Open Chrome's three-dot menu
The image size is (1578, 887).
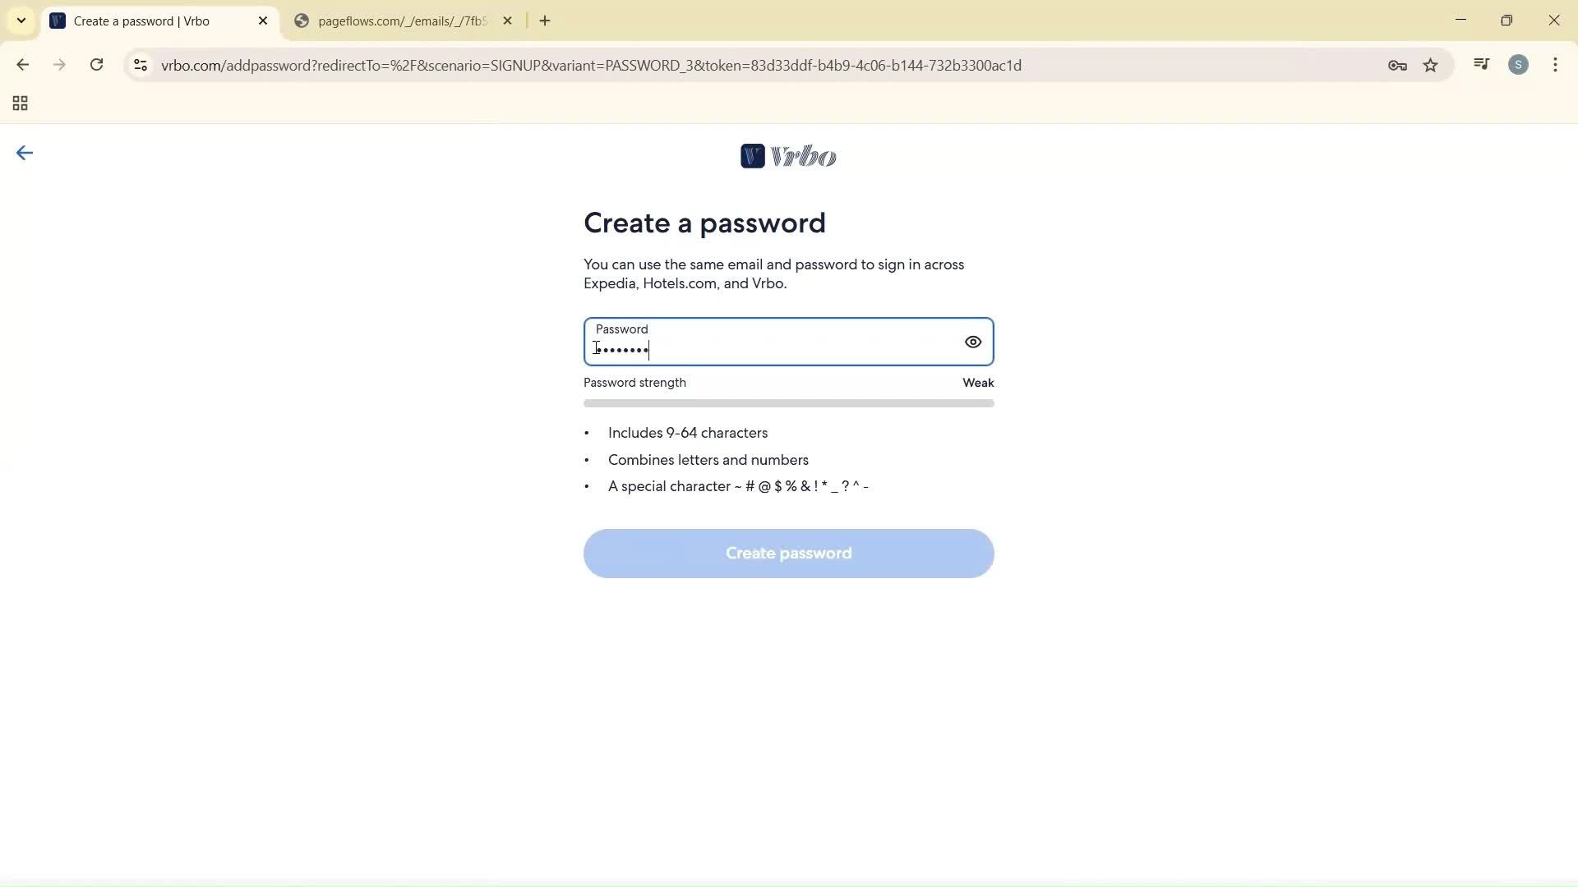point(1556,65)
